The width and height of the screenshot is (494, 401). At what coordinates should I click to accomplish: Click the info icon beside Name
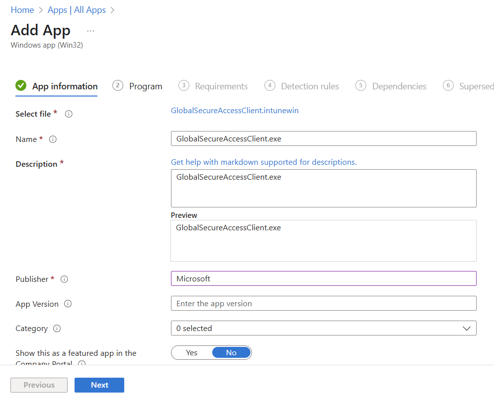53,139
